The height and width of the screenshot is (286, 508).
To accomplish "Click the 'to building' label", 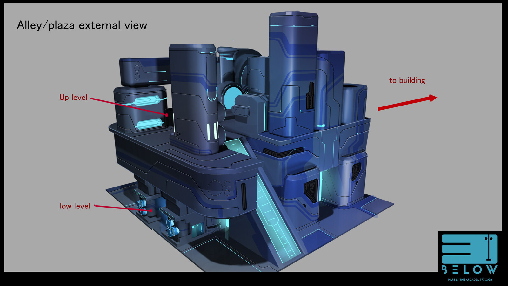I will [x=407, y=80].
